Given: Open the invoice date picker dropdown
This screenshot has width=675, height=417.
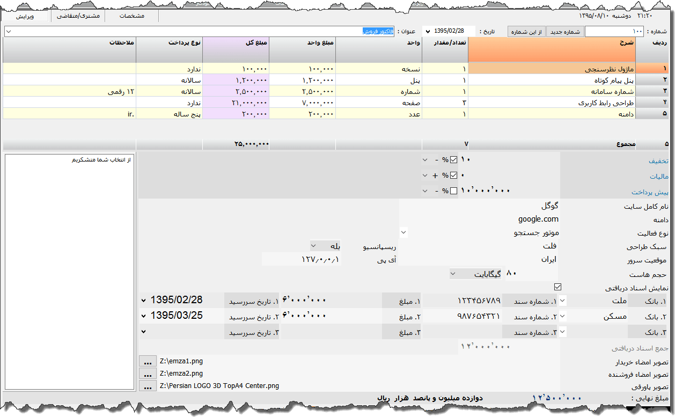Looking at the screenshot, I should [428, 32].
